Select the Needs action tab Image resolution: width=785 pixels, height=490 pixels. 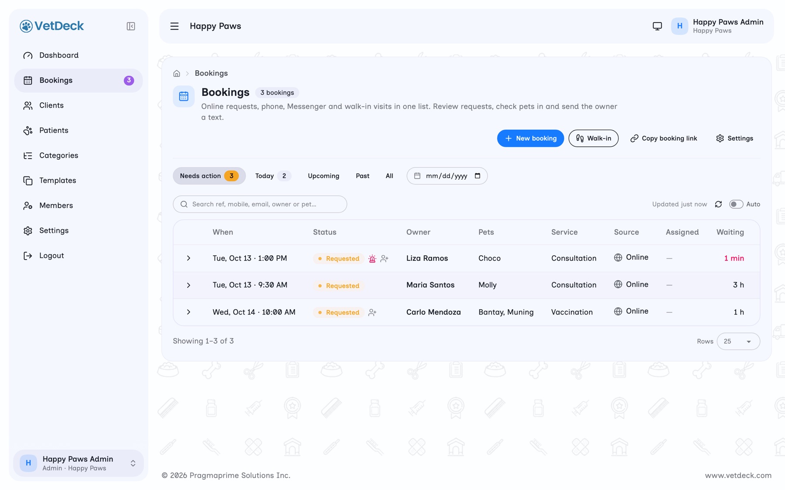click(x=209, y=176)
